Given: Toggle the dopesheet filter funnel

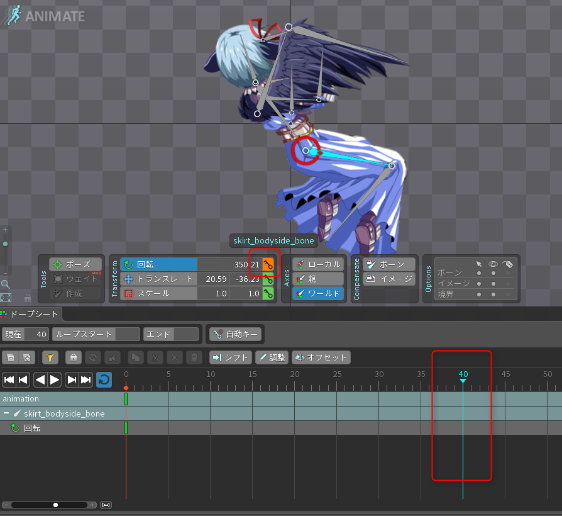Looking at the screenshot, I should point(50,357).
